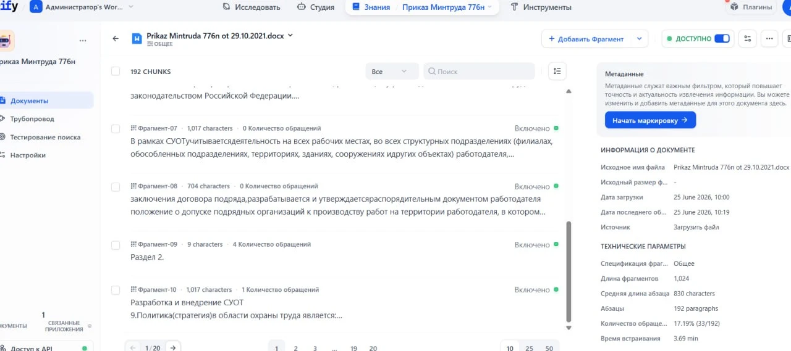The width and height of the screenshot is (791, 351).
Task: Open the Все filter dropdown
Action: click(x=392, y=72)
